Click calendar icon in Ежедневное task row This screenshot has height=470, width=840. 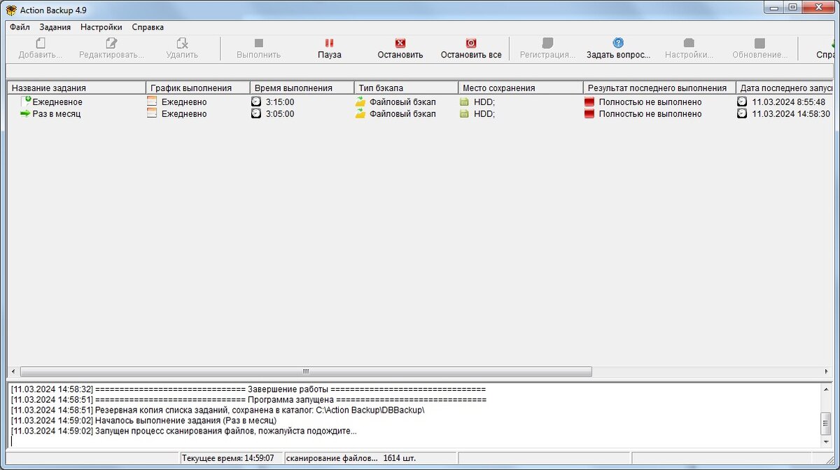point(152,102)
